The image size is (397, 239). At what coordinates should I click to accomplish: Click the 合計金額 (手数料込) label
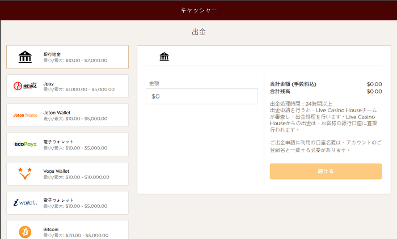pyautogui.click(x=293, y=84)
